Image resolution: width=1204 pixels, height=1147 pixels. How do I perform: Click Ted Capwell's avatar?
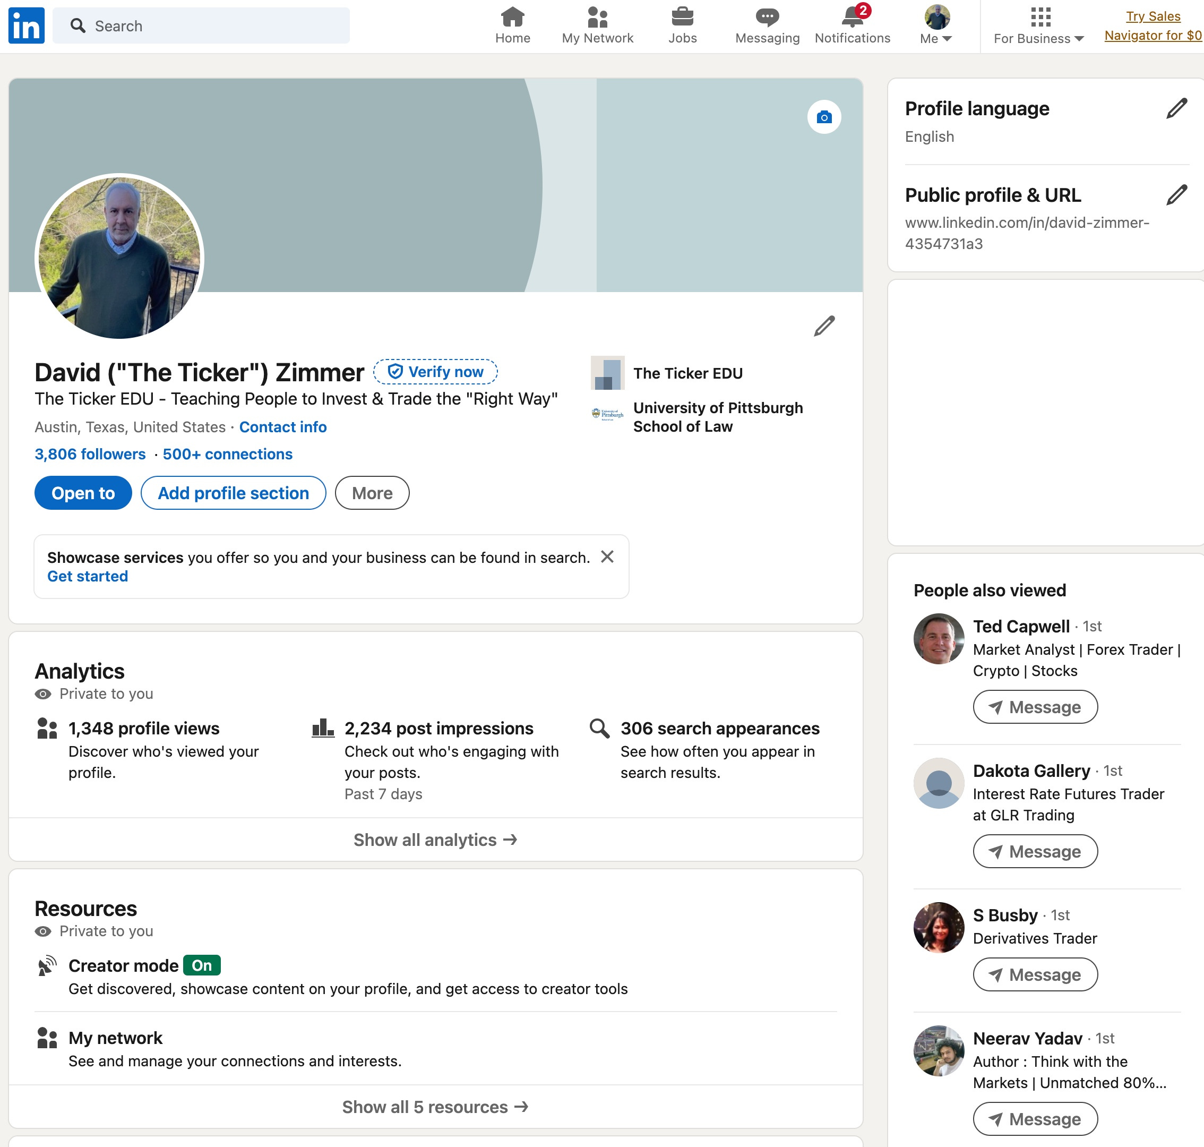pyautogui.click(x=939, y=639)
